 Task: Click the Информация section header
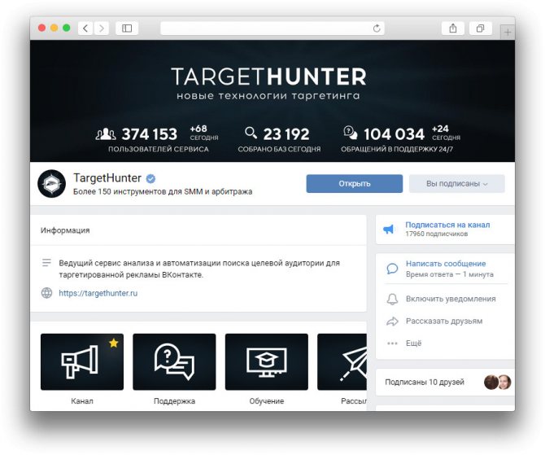point(65,230)
